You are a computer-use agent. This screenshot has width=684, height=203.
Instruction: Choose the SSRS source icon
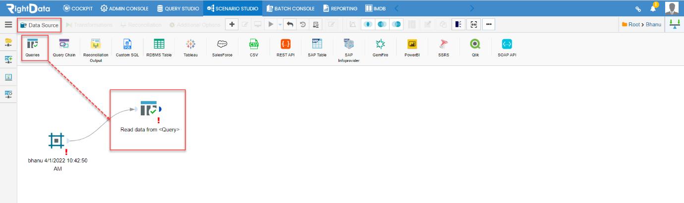pyautogui.click(x=444, y=44)
